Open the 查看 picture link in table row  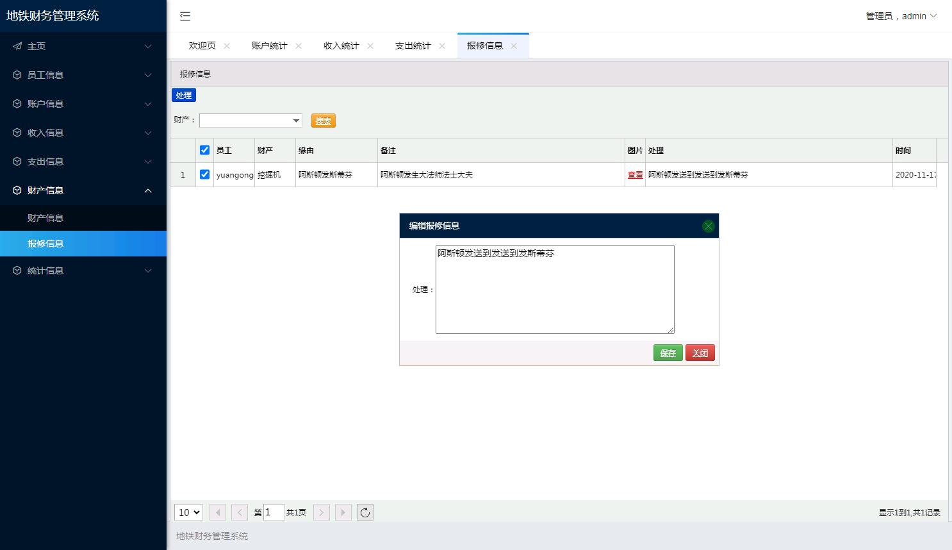(636, 175)
